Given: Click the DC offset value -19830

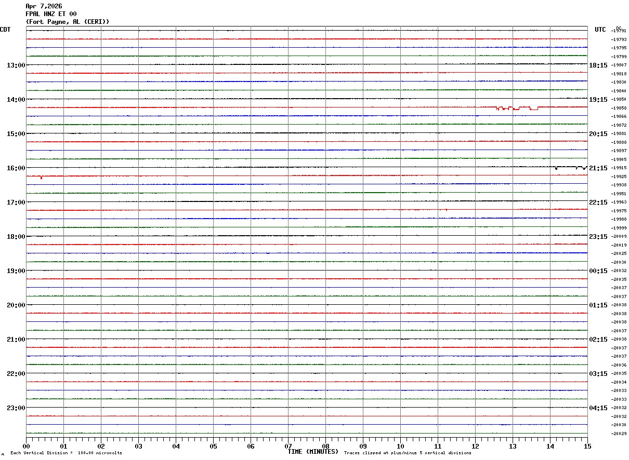Looking at the screenshot, I should coord(619,83).
